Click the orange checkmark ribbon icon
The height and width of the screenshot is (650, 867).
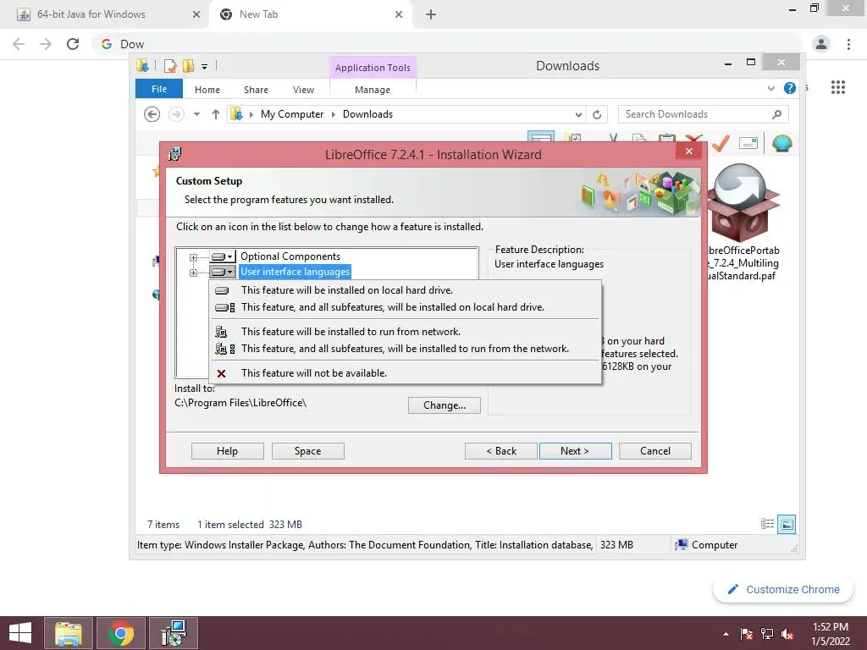(720, 143)
